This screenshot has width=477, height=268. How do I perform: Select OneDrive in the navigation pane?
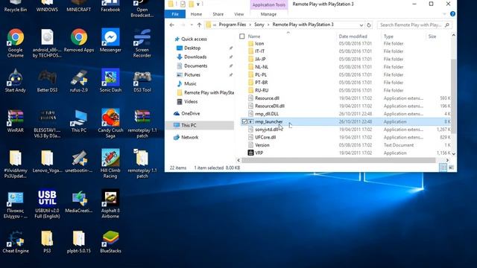point(191,113)
